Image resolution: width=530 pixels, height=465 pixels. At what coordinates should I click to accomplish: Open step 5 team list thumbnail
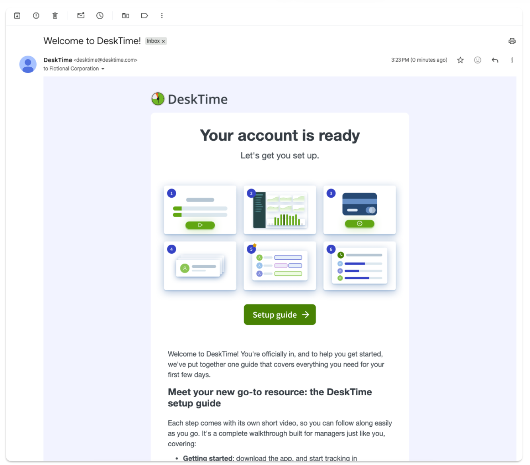pos(280,266)
